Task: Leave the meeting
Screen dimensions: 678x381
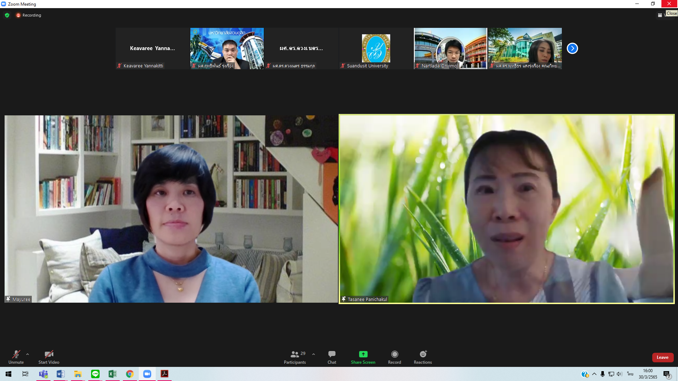Action: [x=662, y=357]
